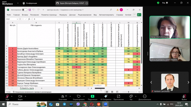Open the Формулы ribbon tab
Image resolution: width=191 pixels, height=107 pixels.
pos(63,15)
